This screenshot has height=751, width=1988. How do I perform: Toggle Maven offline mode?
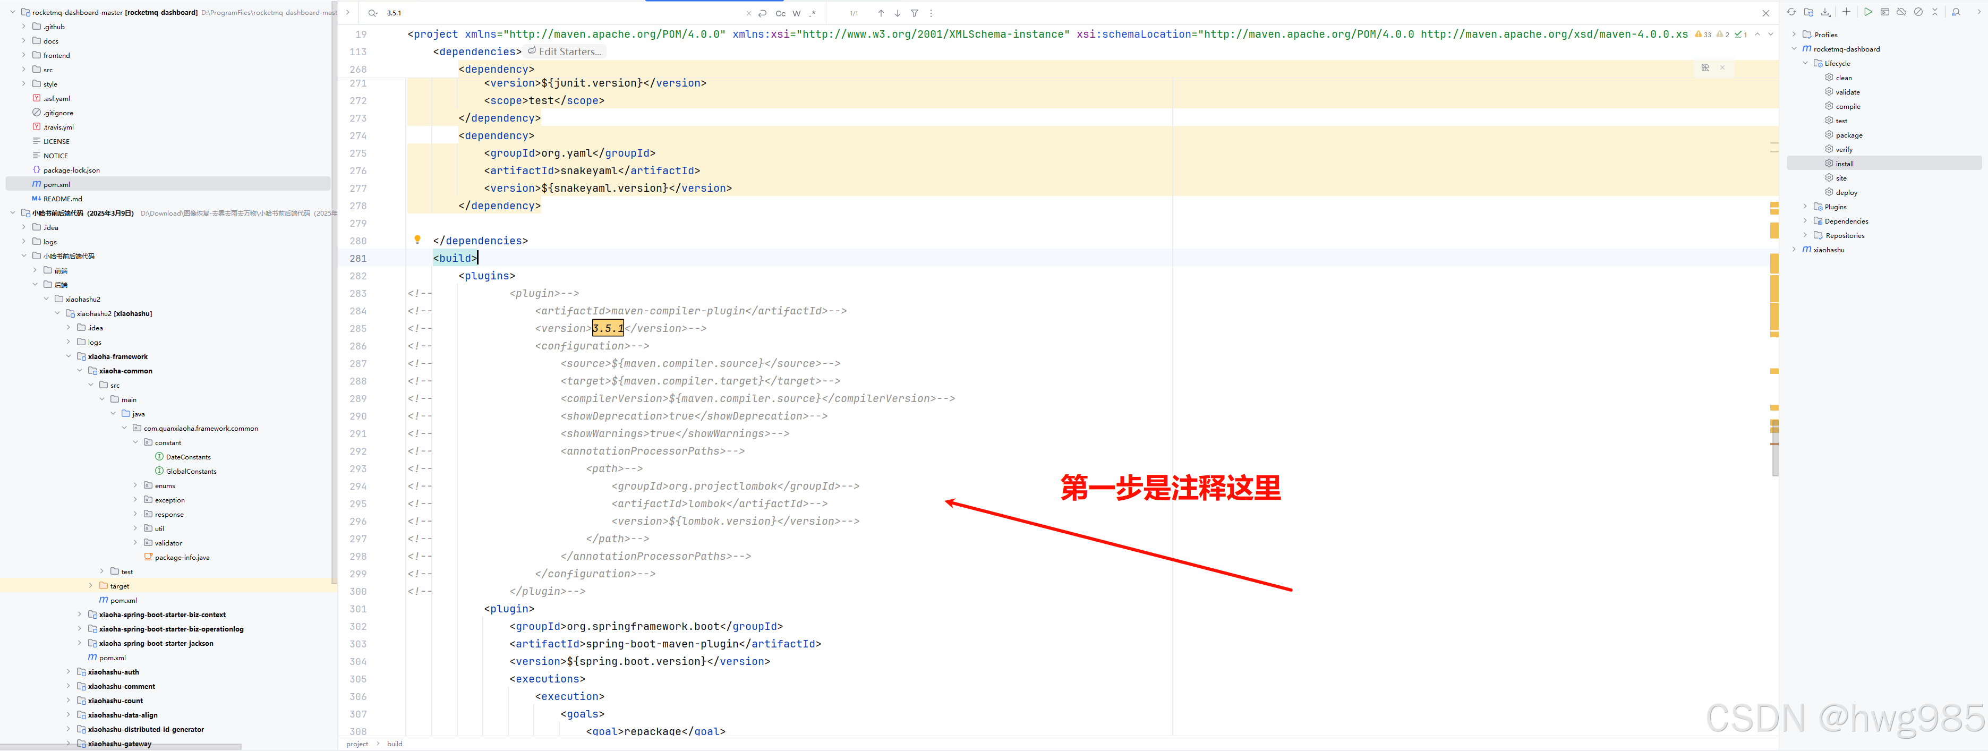point(1902,12)
